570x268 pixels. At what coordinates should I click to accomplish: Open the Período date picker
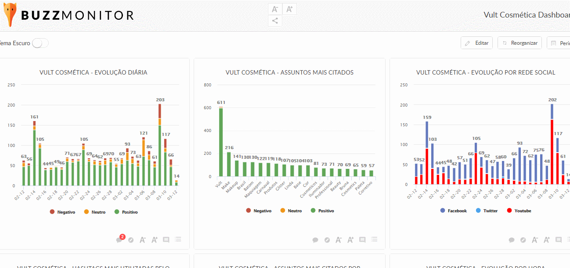pyautogui.click(x=559, y=43)
